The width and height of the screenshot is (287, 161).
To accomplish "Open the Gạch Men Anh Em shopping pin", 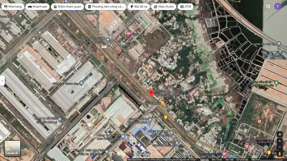I will pos(123,136).
